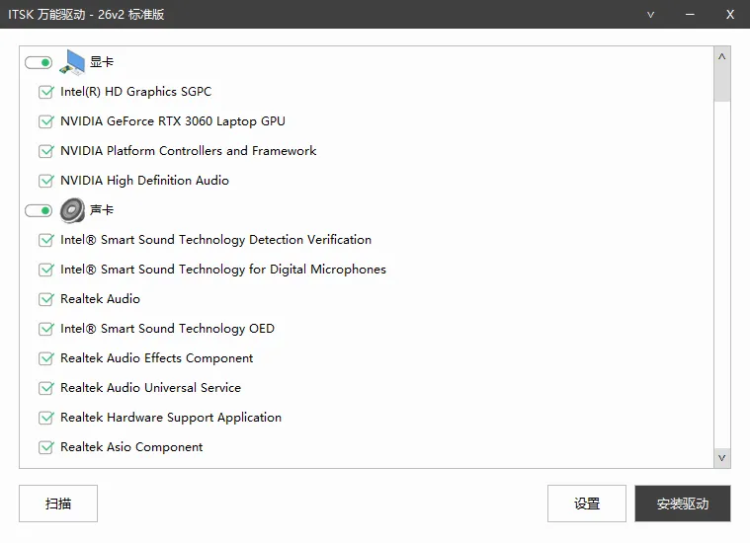Uncheck NVIDIA GeForce RTX 3060 Laptop GPU
The image size is (750, 543).
click(45, 121)
